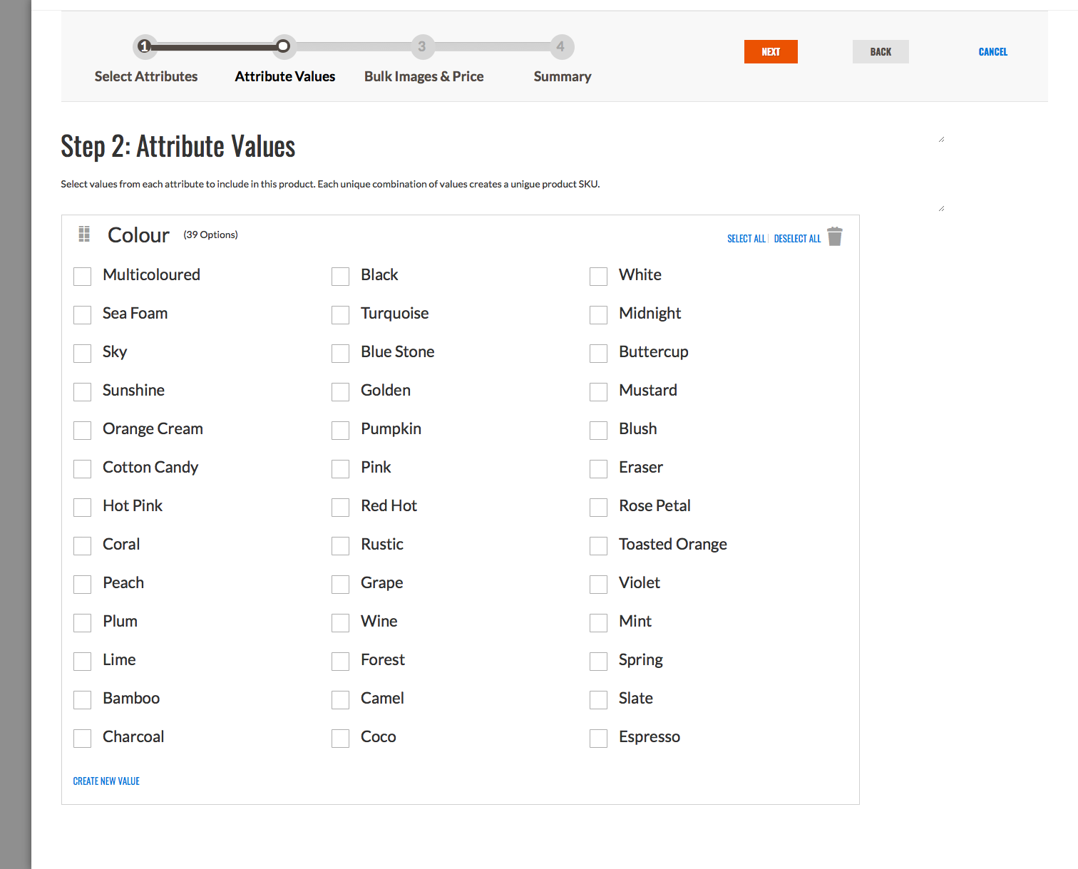This screenshot has height=869, width=1078.
Task: Check the Multicoloured checkbox
Action: [82, 276]
